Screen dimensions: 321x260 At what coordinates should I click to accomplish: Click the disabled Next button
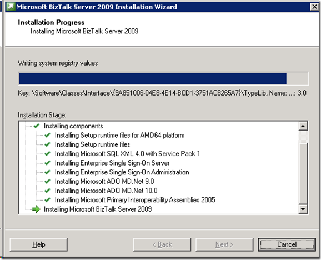click(224, 244)
